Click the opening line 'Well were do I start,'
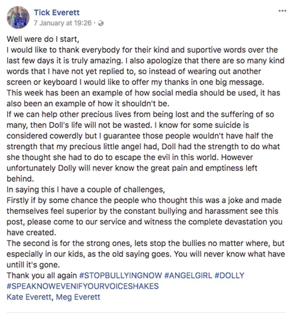The width and height of the screenshot is (291, 315). tap(43, 39)
